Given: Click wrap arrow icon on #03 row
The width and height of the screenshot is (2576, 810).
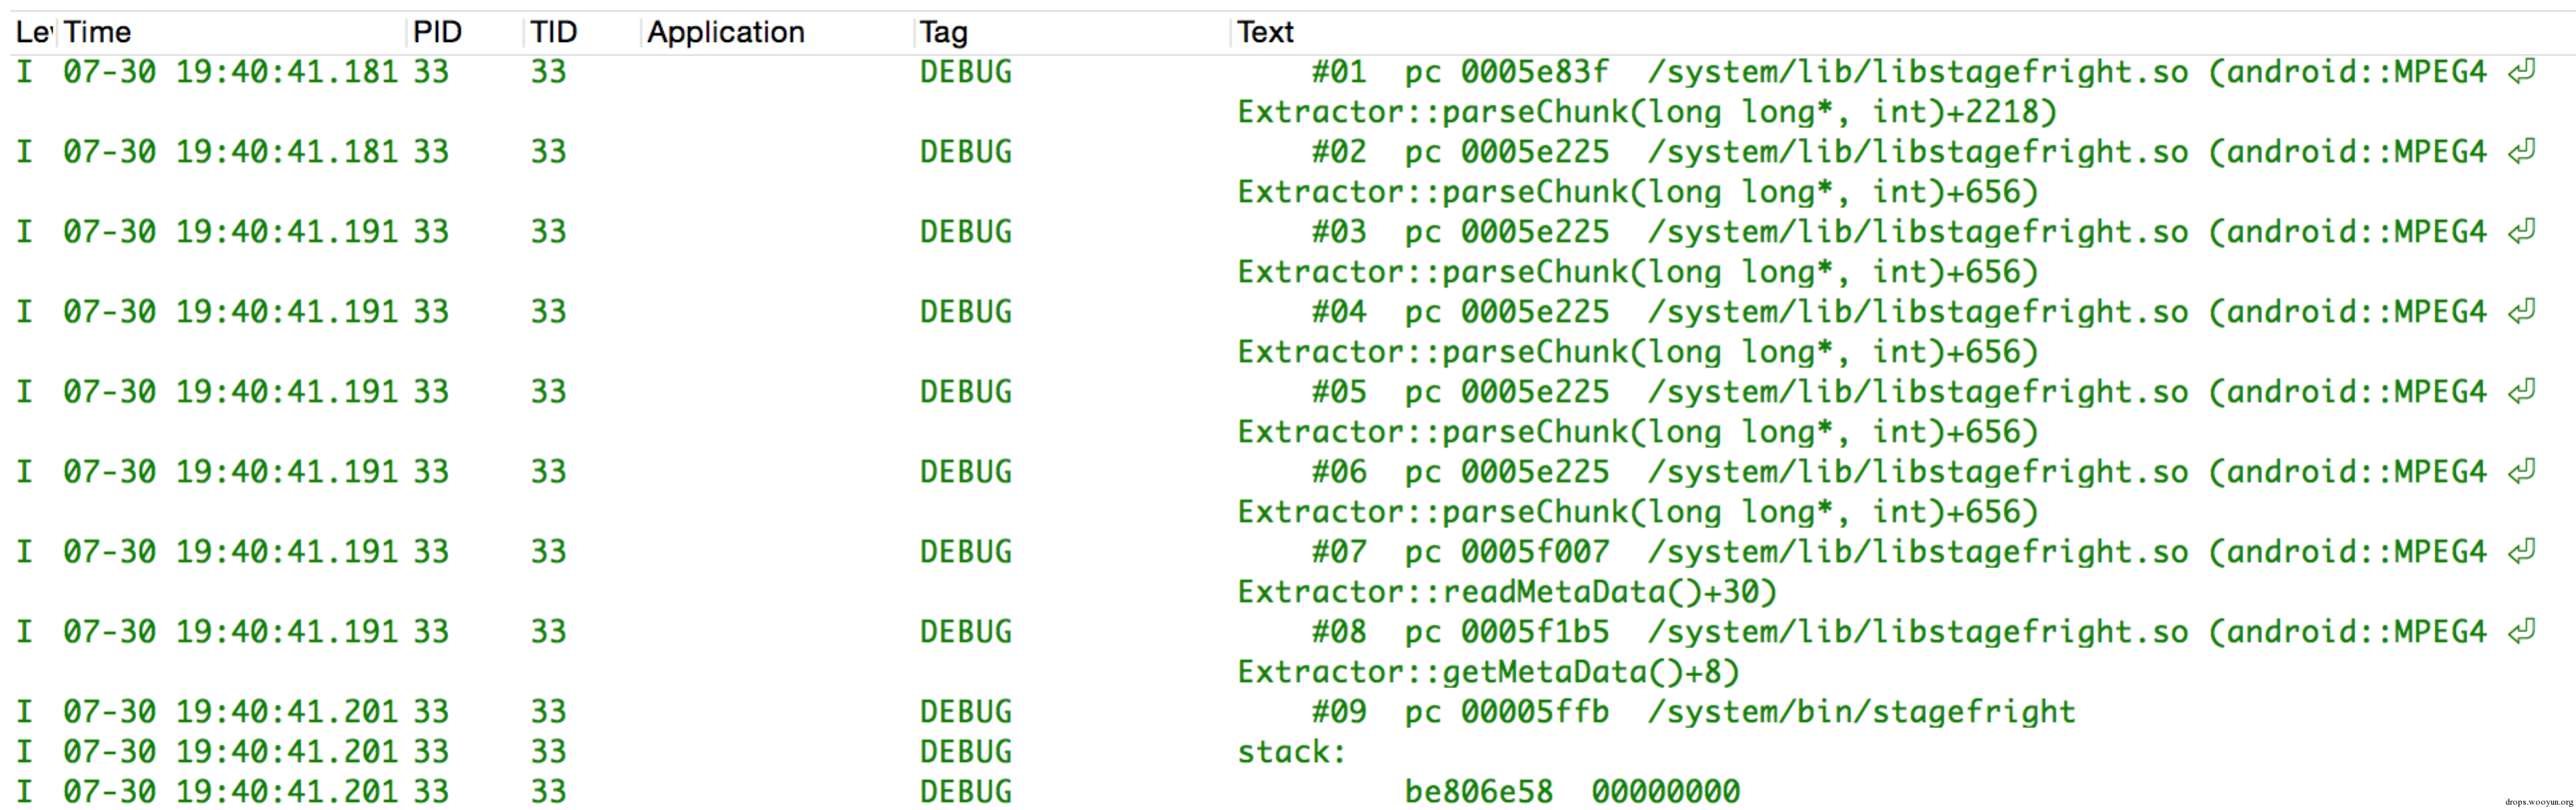Looking at the screenshot, I should [x=2522, y=232].
